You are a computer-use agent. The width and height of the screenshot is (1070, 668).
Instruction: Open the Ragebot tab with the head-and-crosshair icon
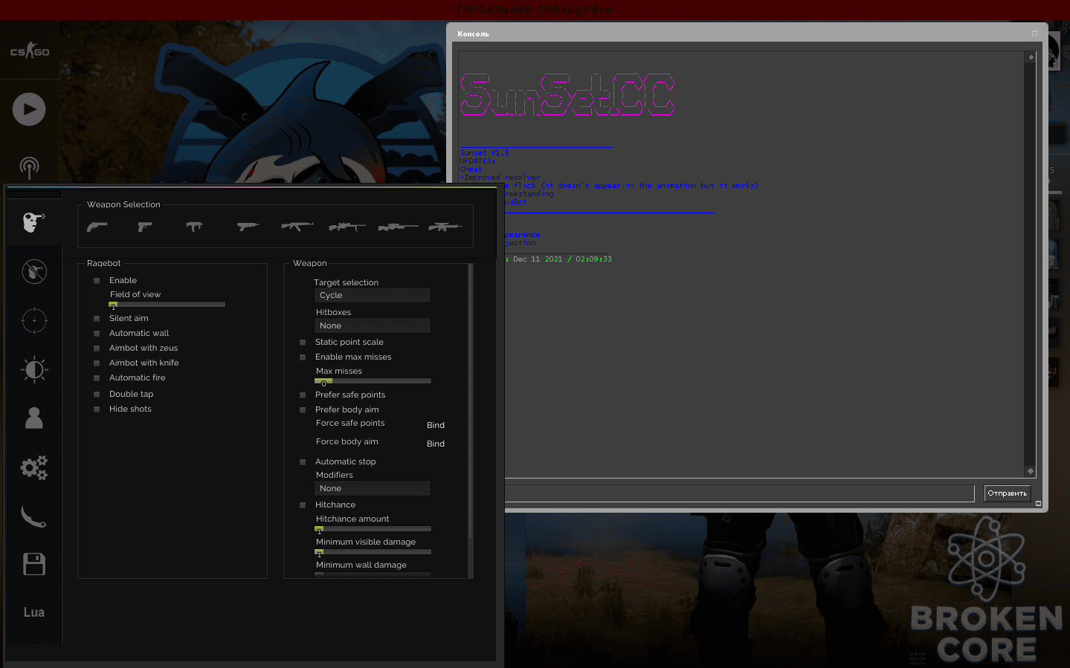33,221
